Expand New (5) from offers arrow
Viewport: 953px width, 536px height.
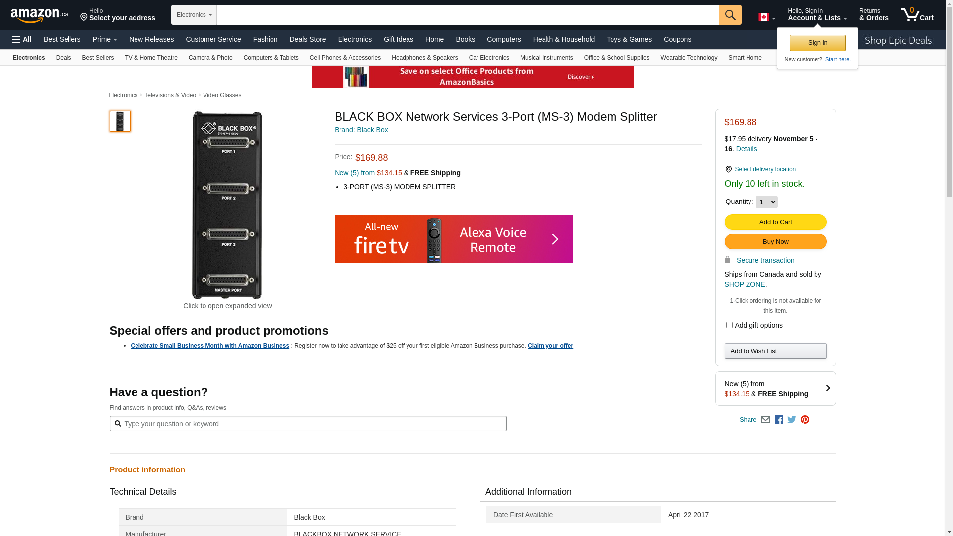point(827,388)
